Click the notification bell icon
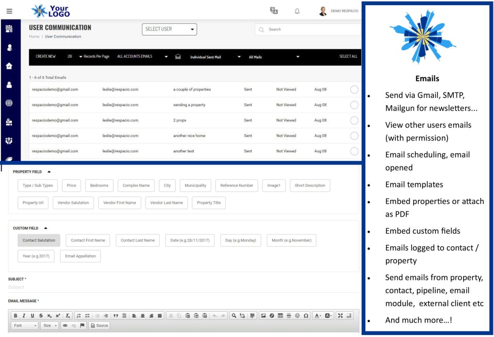This screenshot has width=494, height=337. pyautogui.click(x=297, y=11)
